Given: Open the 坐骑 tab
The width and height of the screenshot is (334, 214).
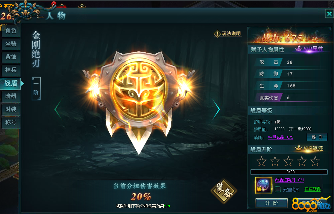Looking at the screenshot, I should pyautogui.click(x=11, y=44).
